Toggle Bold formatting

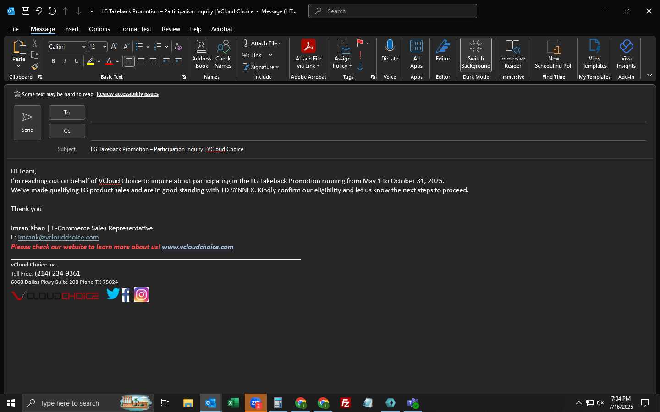pyautogui.click(x=53, y=61)
